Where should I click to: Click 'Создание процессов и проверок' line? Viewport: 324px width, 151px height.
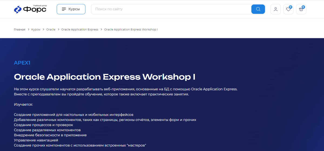[43, 125]
